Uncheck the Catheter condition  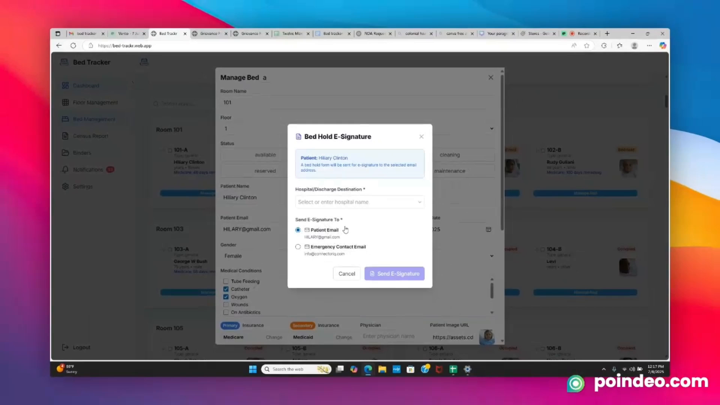(x=226, y=289)
